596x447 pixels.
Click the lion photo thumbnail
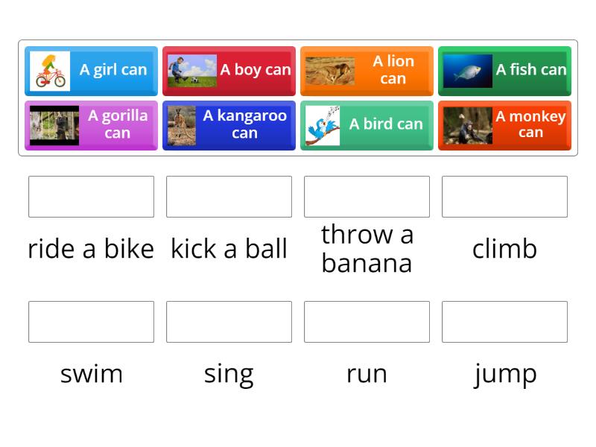point(330,71)
